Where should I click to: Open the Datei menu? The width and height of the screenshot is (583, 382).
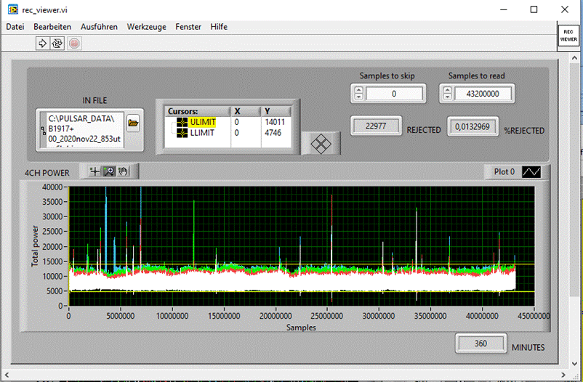point(15,27)
